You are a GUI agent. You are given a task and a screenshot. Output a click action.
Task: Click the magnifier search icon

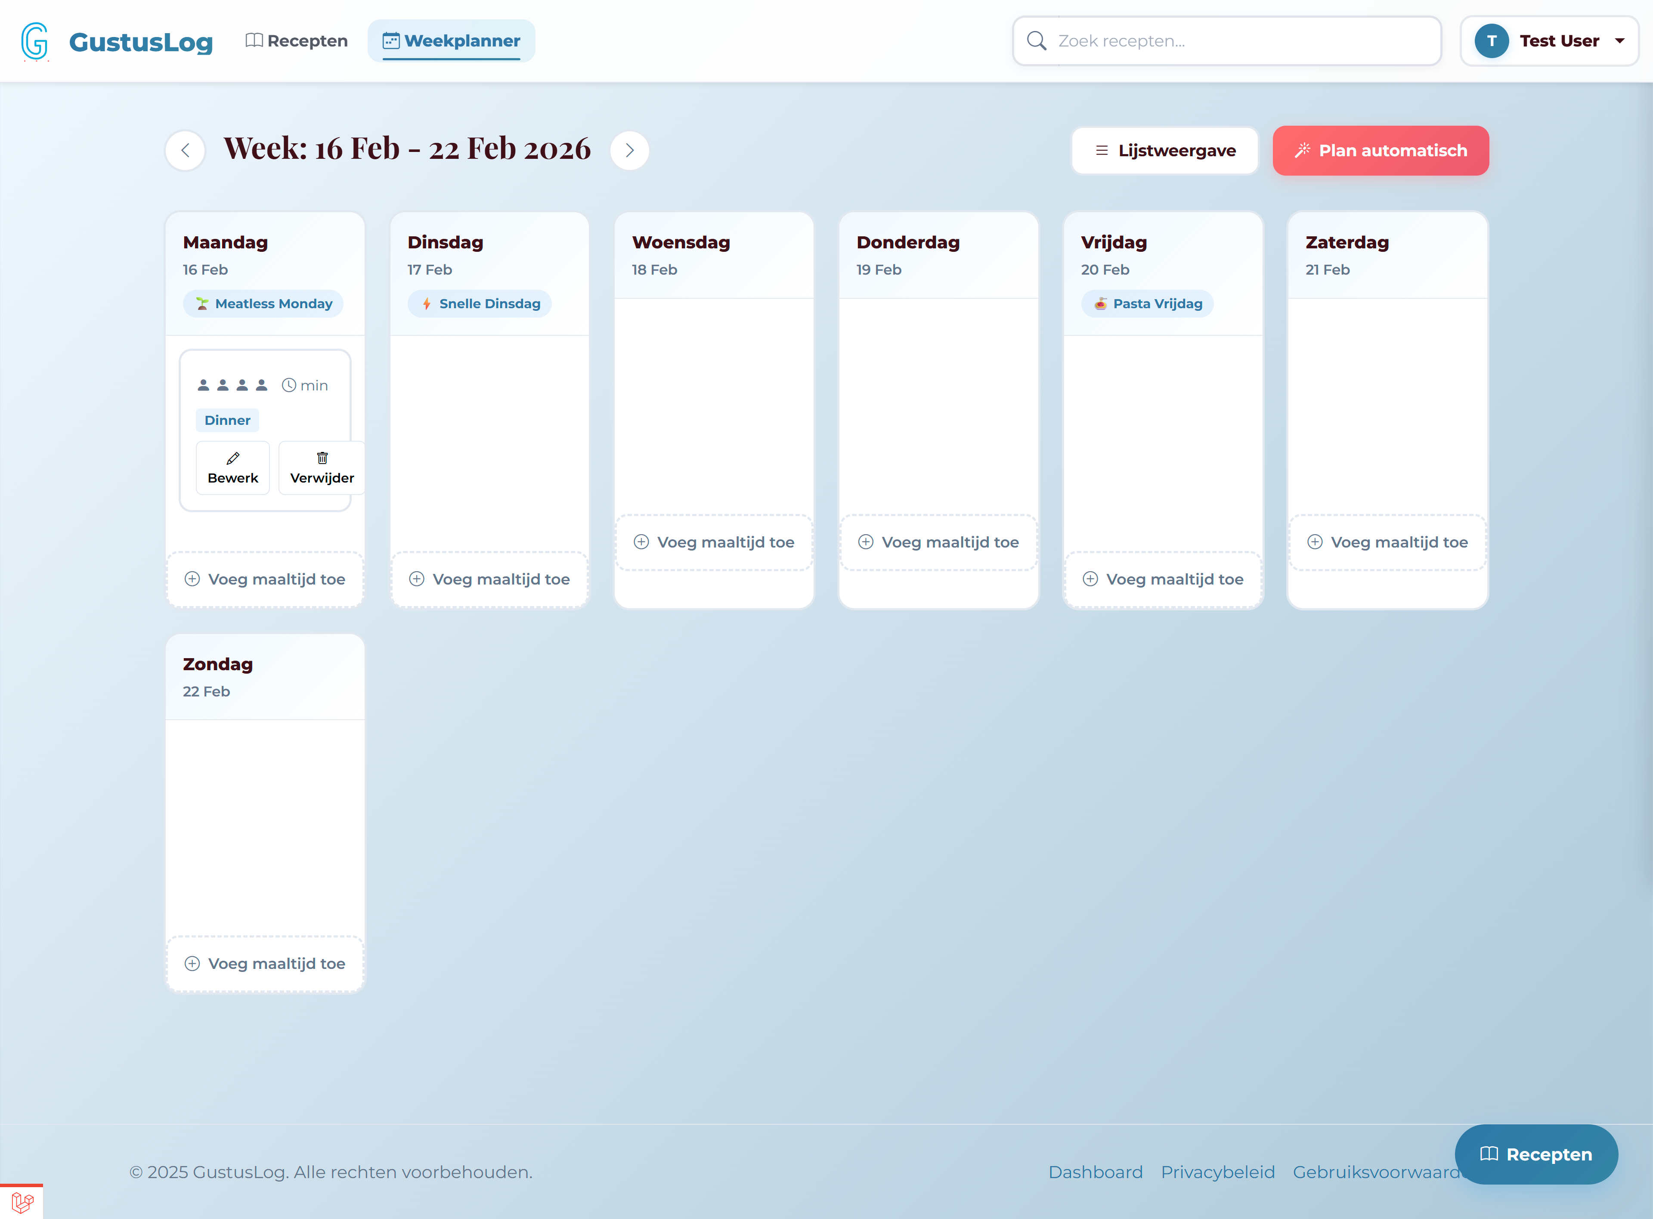(x=1036, y=40)
